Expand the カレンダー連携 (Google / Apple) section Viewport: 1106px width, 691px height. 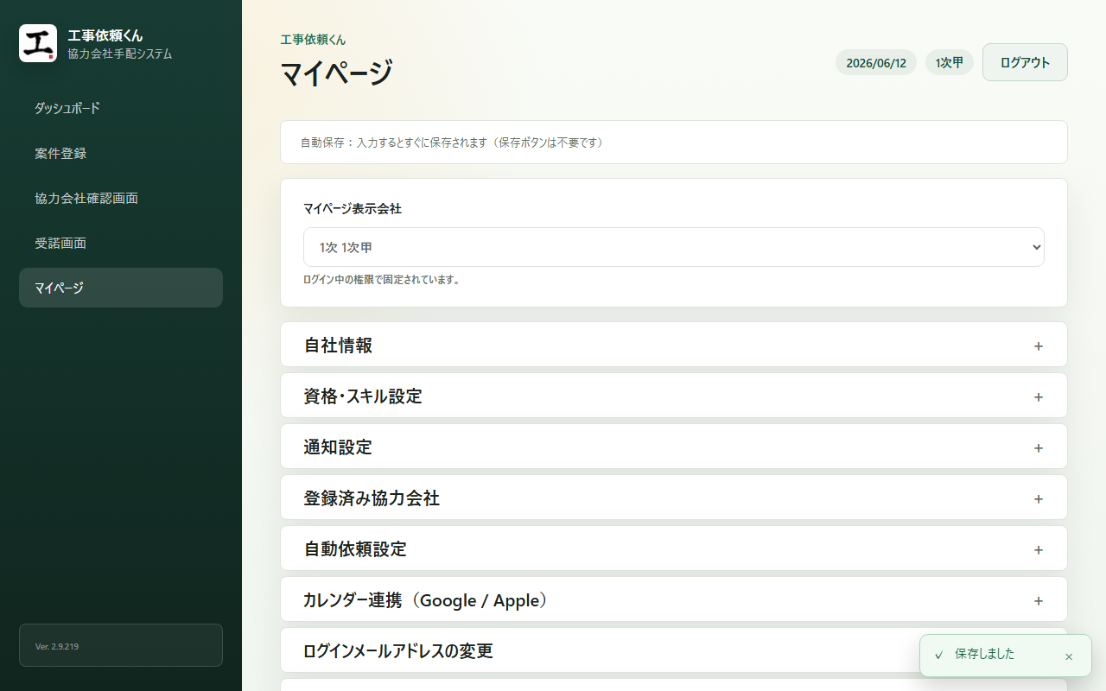[674, 599]
